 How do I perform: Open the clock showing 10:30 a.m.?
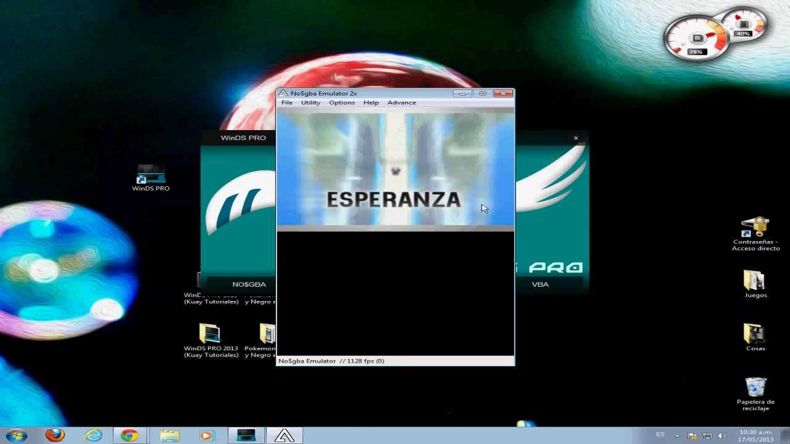tap(755, 435)
